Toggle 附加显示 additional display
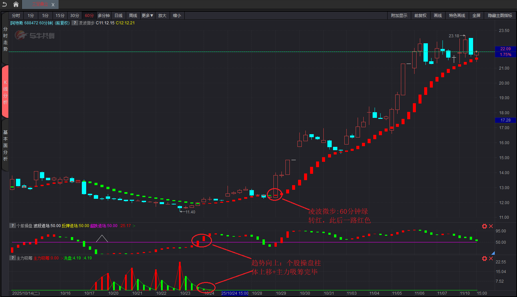This screenshot has height=297, width=517. [399, 16]
